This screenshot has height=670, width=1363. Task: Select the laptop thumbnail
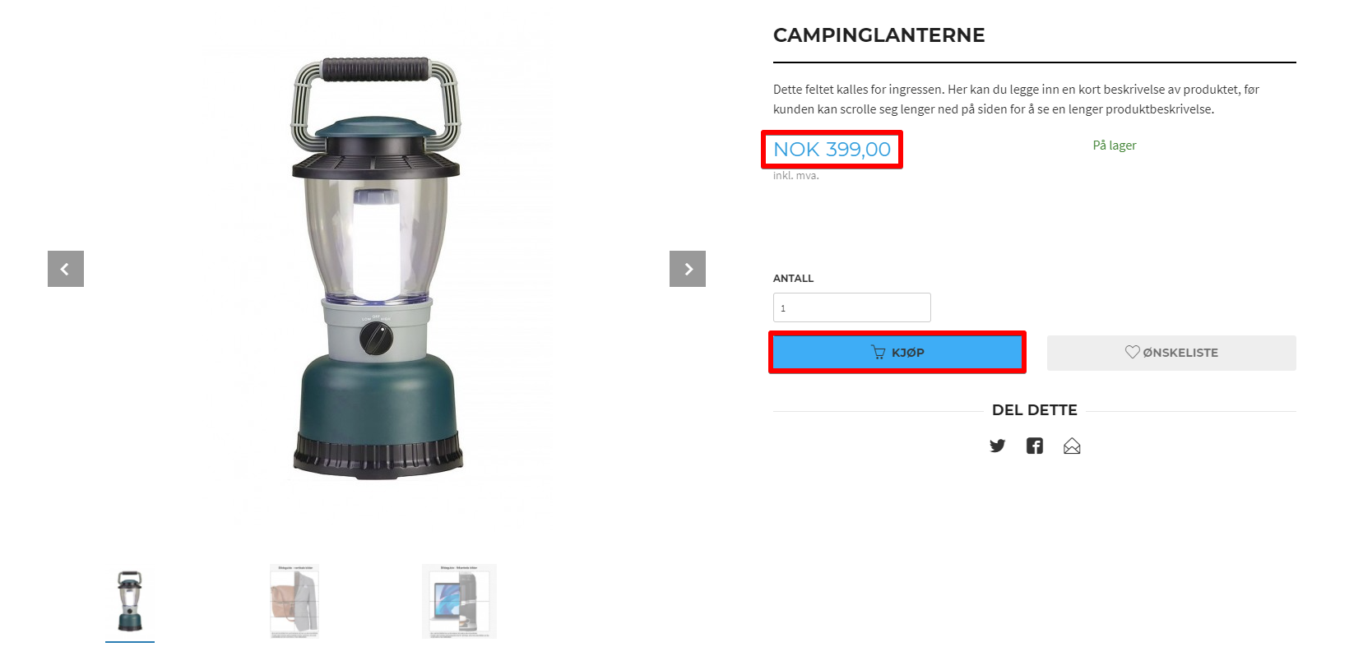pyautogui.click(x=459, y=601)
